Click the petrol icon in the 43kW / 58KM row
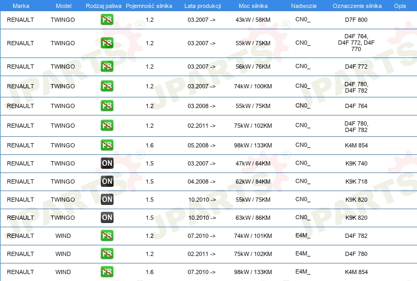 point(107,20)
